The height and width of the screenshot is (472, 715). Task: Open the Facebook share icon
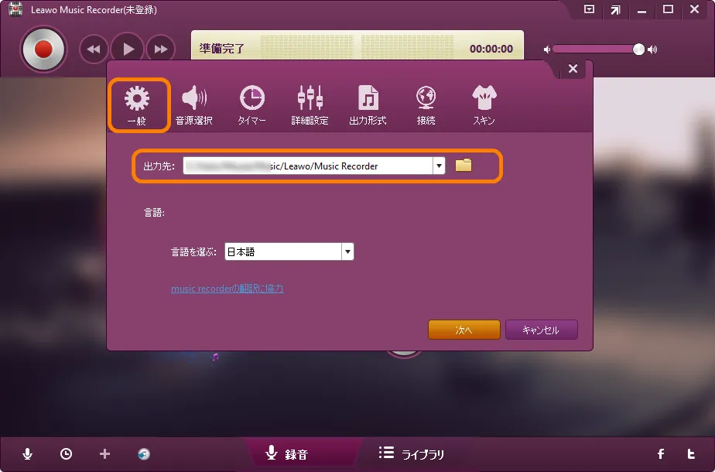click(x=661, y=453)
